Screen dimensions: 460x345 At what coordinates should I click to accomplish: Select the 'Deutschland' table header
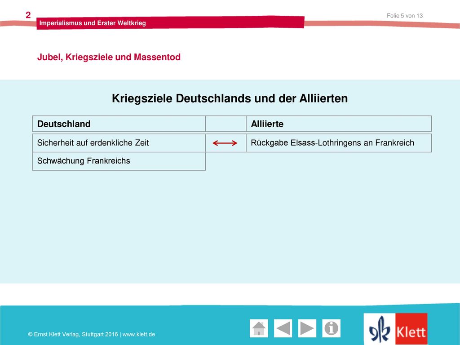point(119,124)
